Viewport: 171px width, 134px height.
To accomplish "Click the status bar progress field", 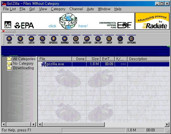I will [x=94, y=130].
